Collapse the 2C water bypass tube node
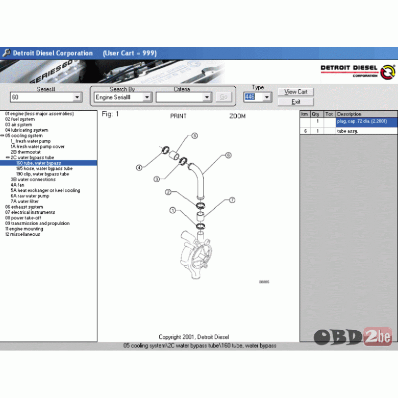Image resolution: width=398 pixels, height=398 pixels. (8, 157)
